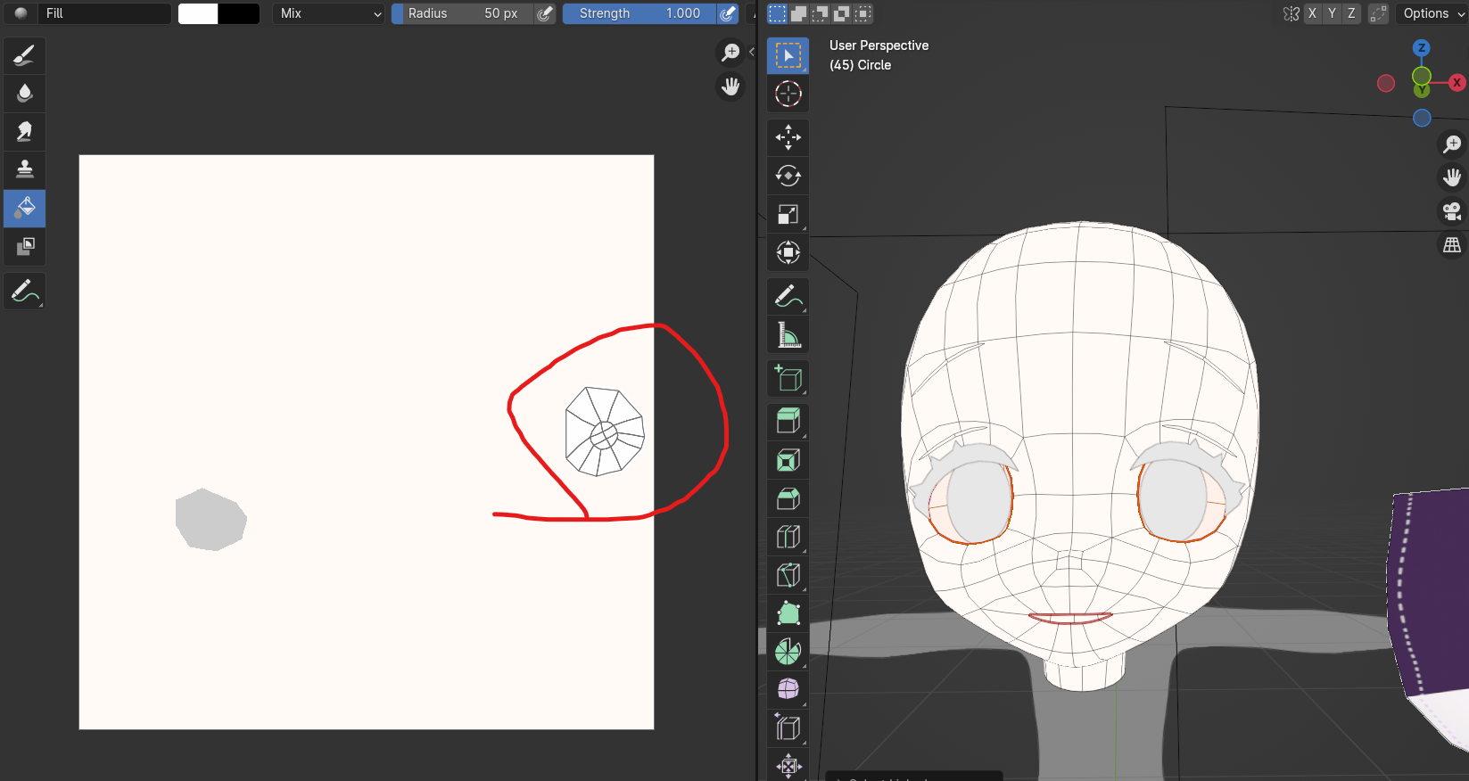Viewport: 1469px width, 781px height.
Task: Set selection mode to extend
Action: click(799, 13)
